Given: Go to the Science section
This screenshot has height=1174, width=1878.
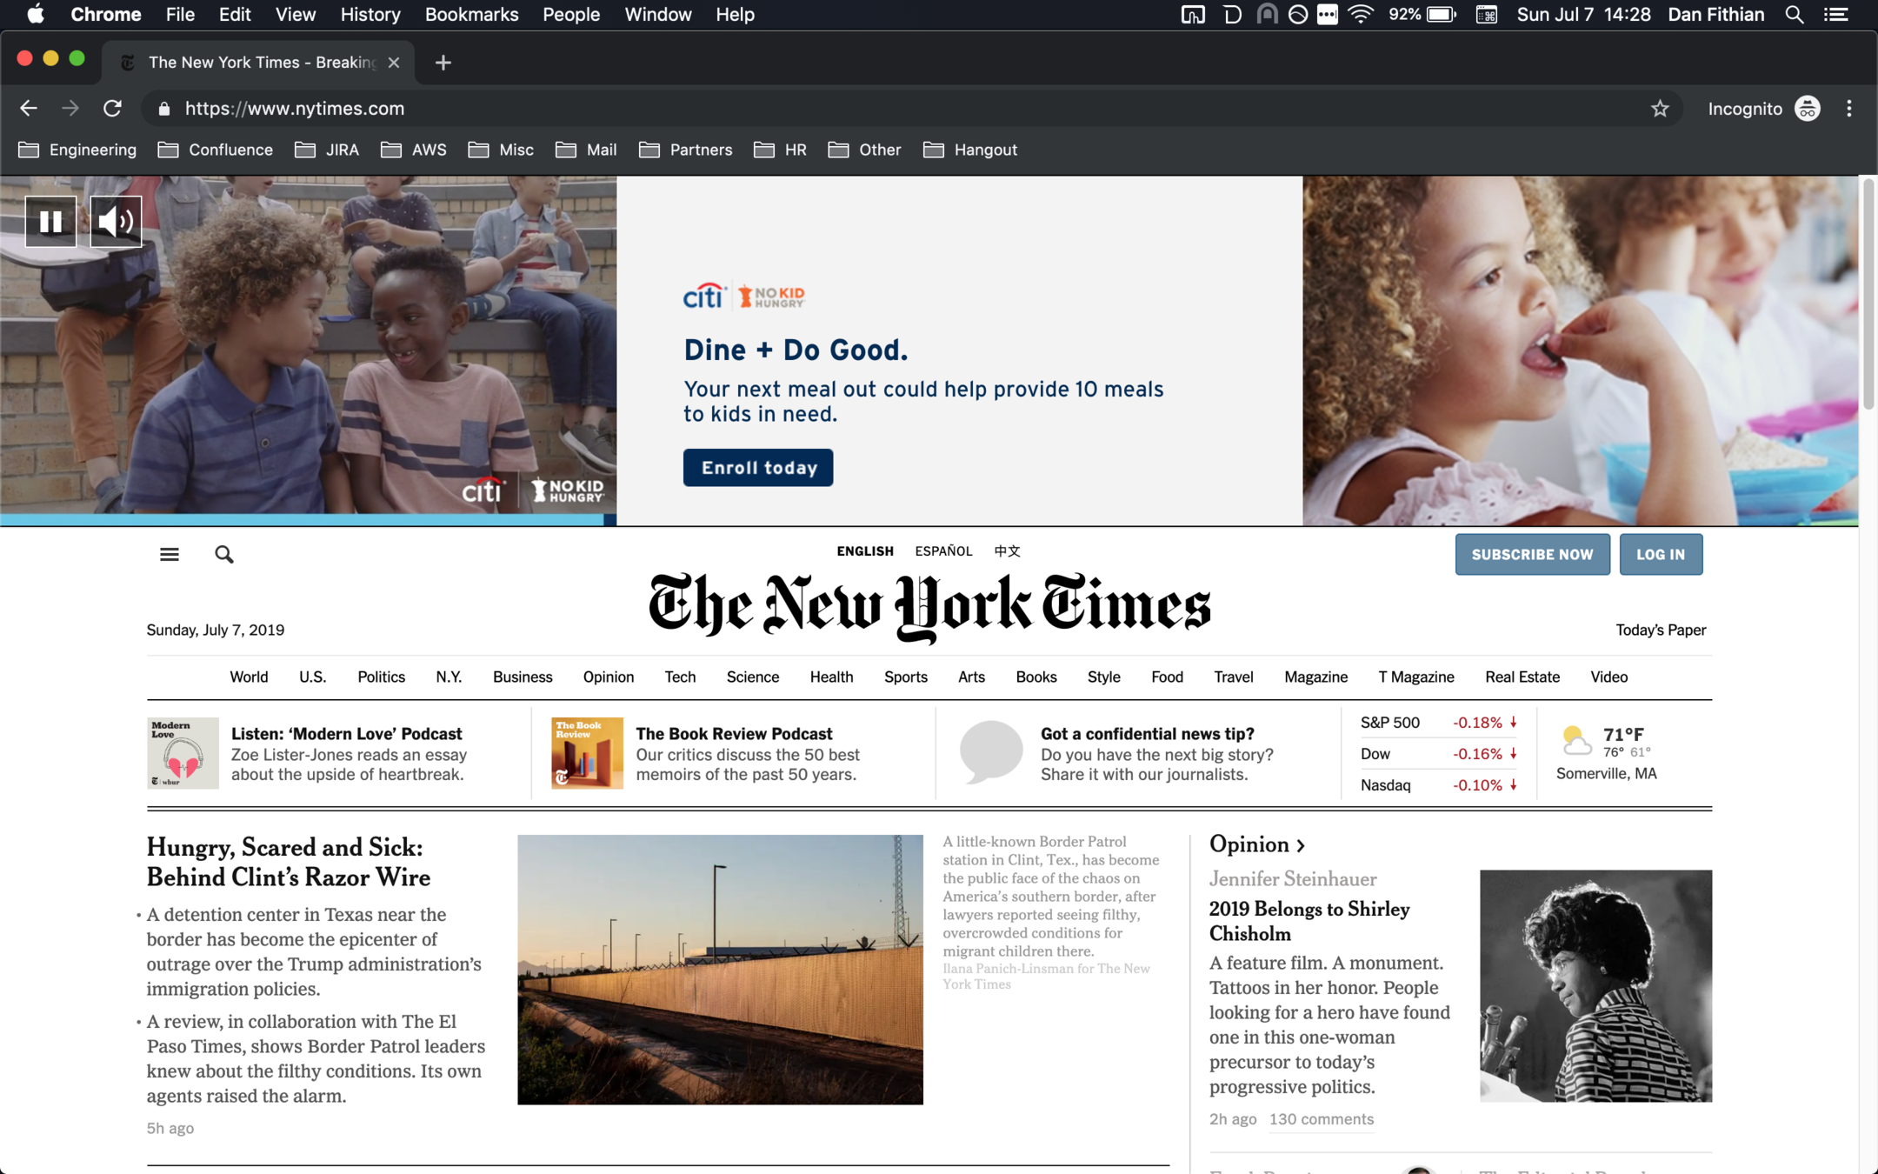Looking at the screenshot, I should tap(752, 677).
